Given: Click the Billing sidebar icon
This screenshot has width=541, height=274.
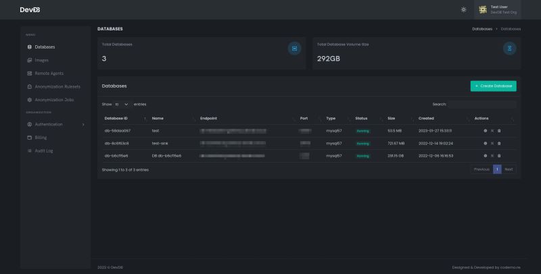Looking at the screenshot, I should tap(29, 138).
